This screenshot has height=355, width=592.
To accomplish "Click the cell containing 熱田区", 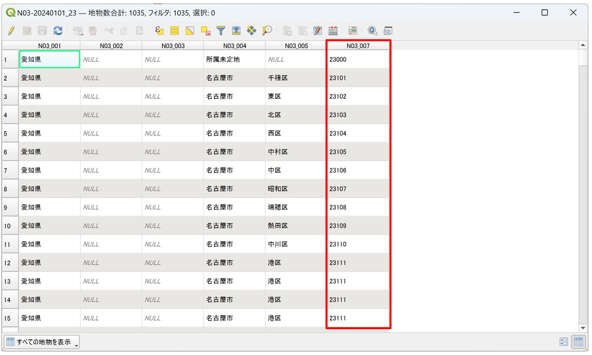I will [x=296, y=226].
